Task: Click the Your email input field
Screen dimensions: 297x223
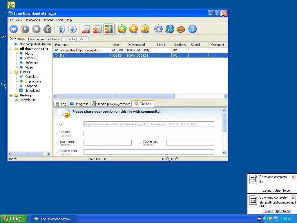Action: pyautogui.click(x=190, y=143)
